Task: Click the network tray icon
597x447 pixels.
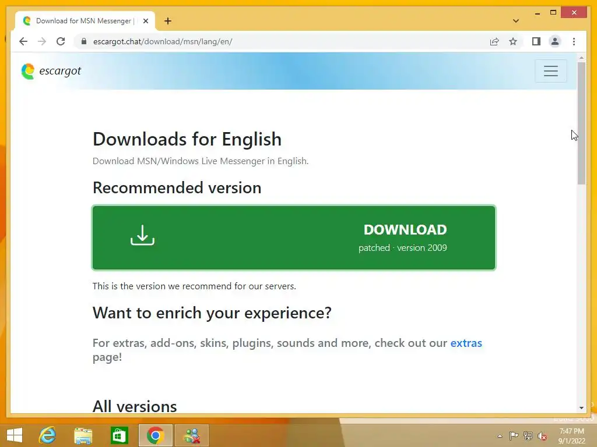Action: 528,436
